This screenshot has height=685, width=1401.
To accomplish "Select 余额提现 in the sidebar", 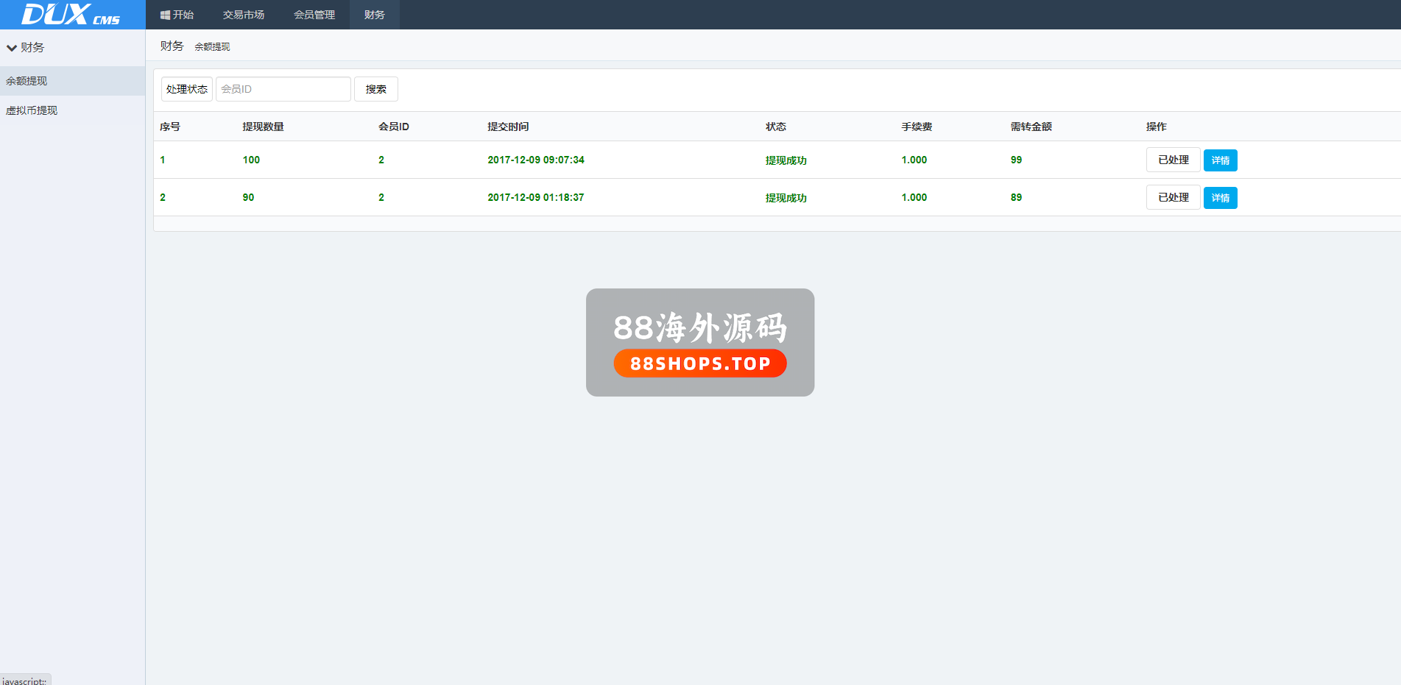I will click(27, 81).
